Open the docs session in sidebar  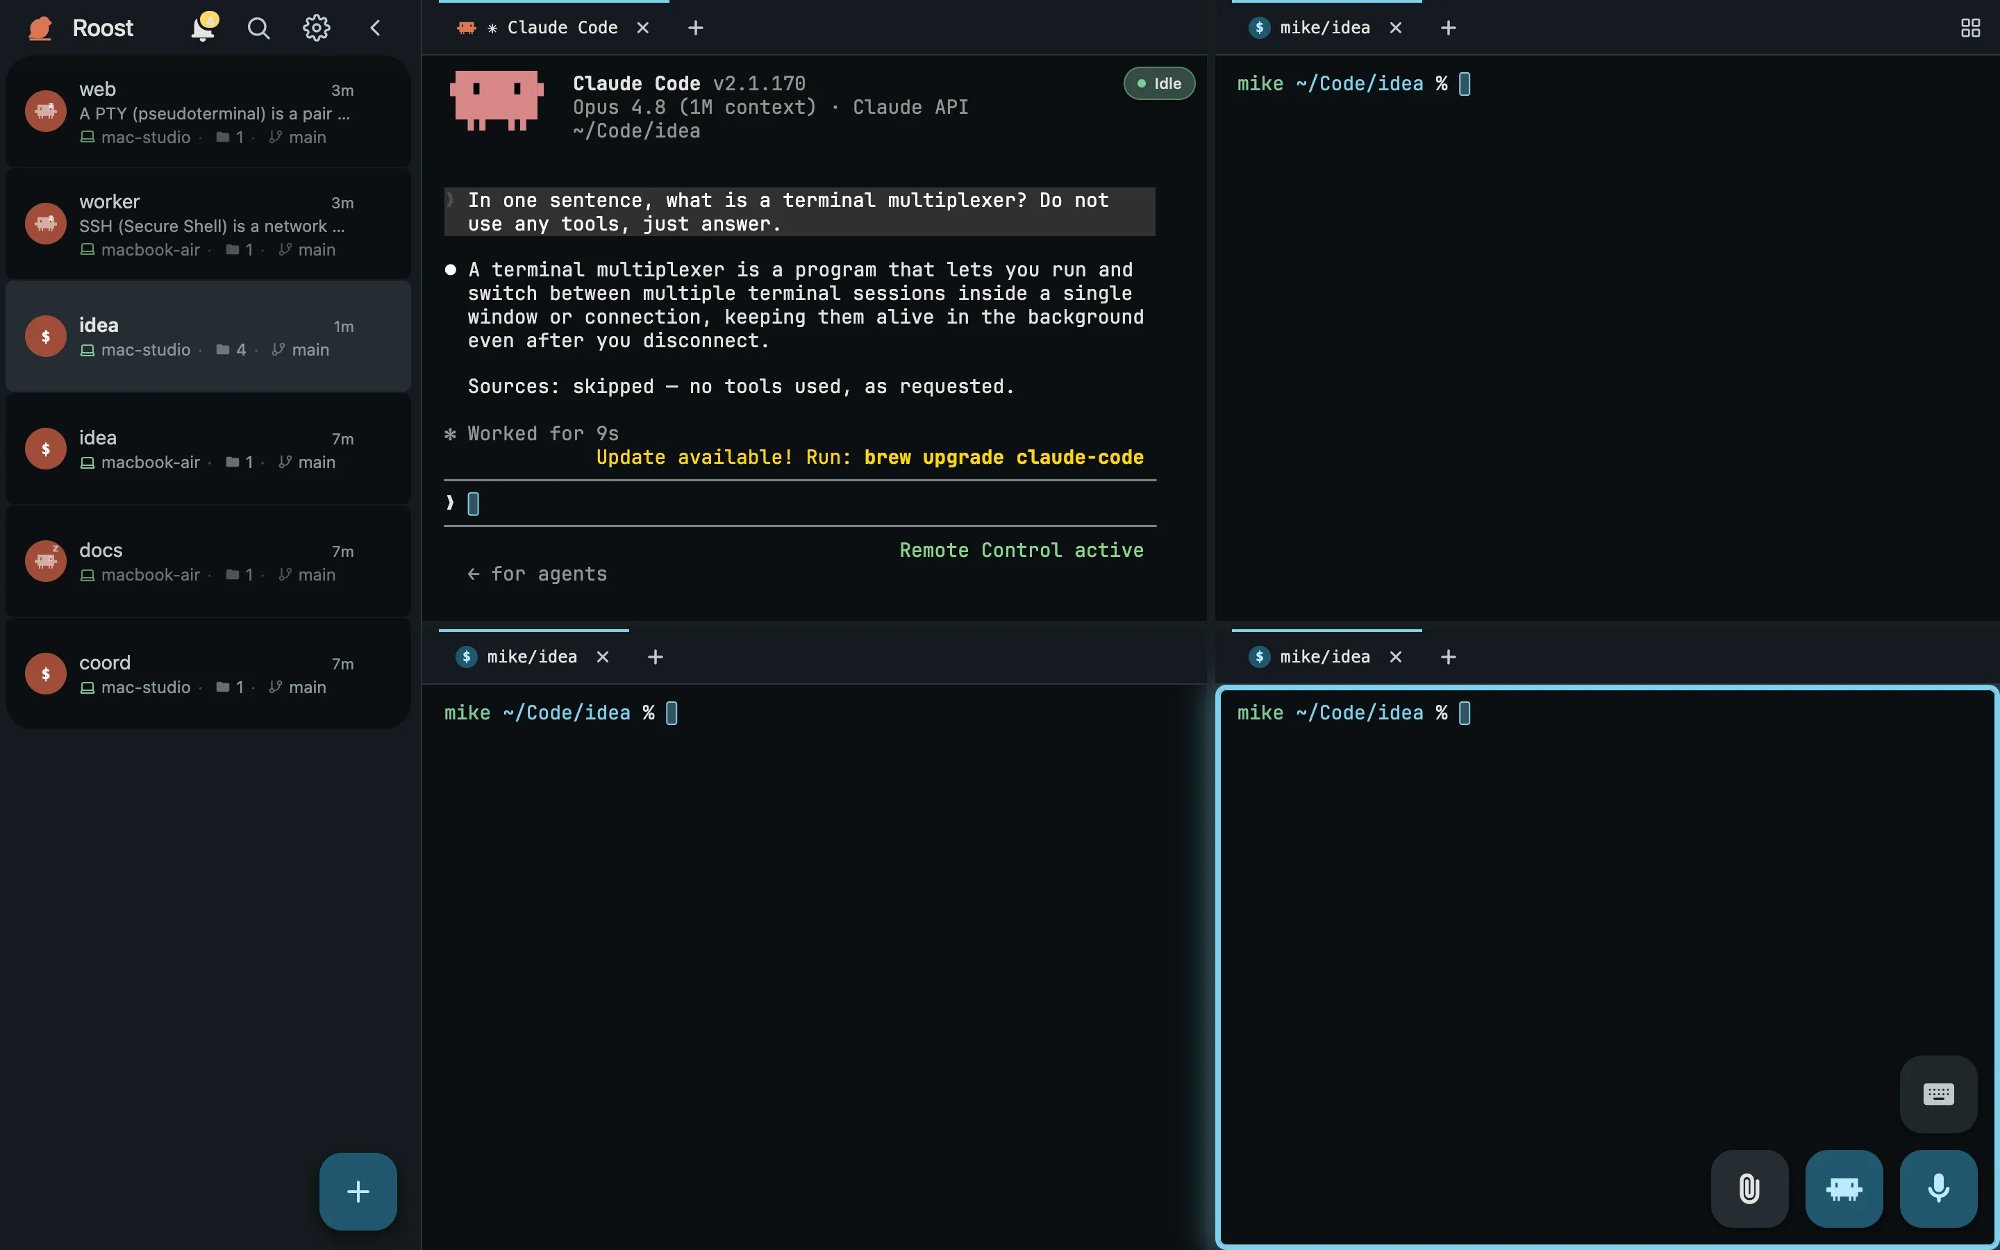tap(208, 561)
